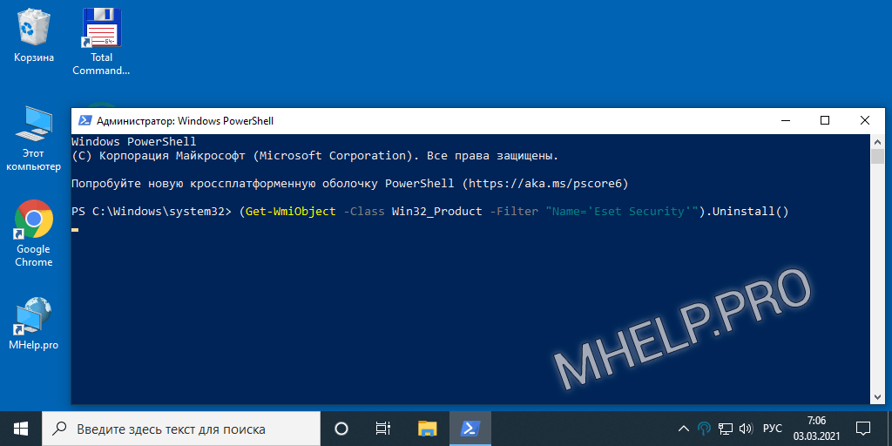Select the PowerShell taskbar button
892x446 pixels.
[x=470, y=429]
